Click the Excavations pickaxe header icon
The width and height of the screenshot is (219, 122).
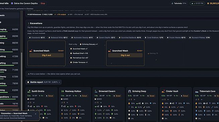click(28, 23)
